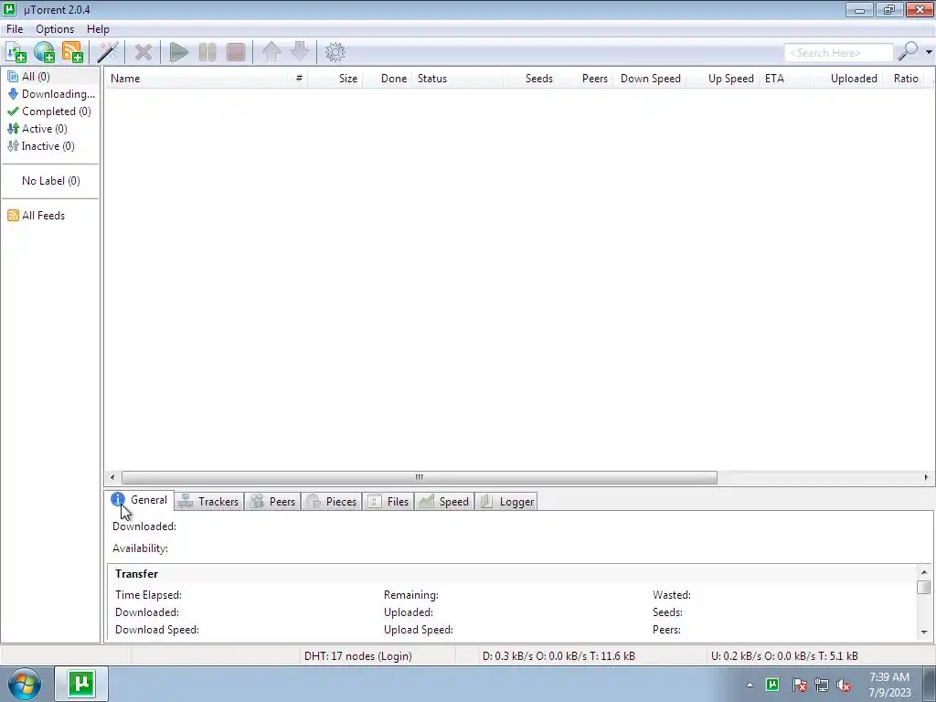The image size is (936, 702).
Task: Click download speed status bar entry
Action: click(558, 656)
